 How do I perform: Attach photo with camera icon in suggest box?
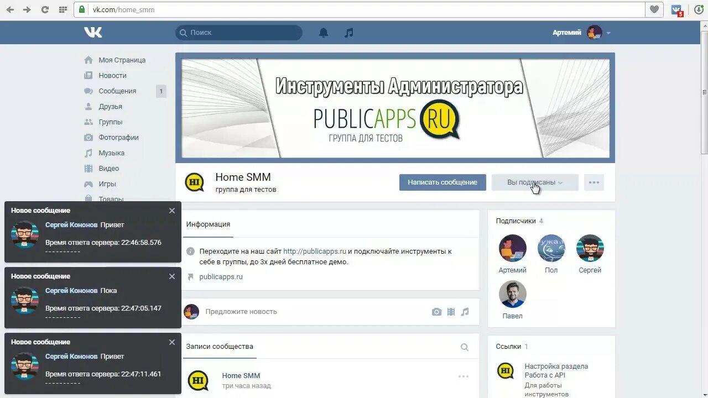click(436, 312)
